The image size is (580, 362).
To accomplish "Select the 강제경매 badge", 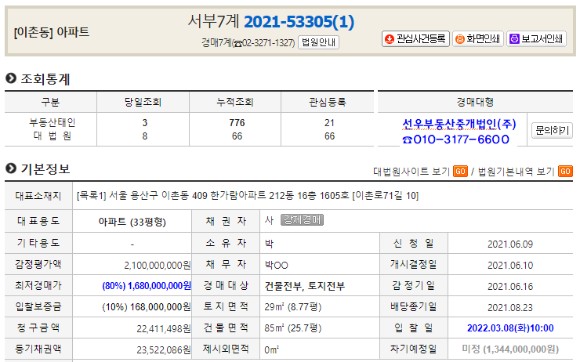I will (303, 220).
